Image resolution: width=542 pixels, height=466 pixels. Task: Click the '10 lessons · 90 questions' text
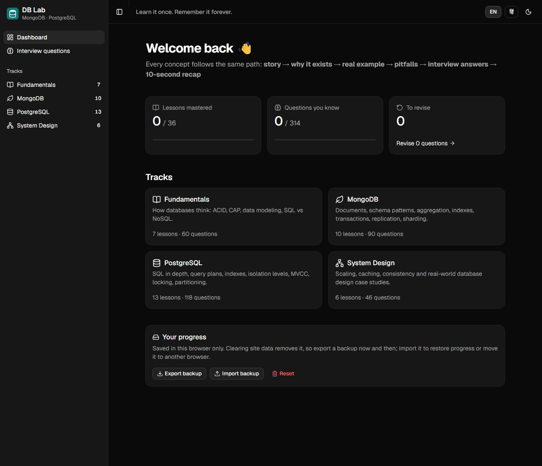point(369,234)
